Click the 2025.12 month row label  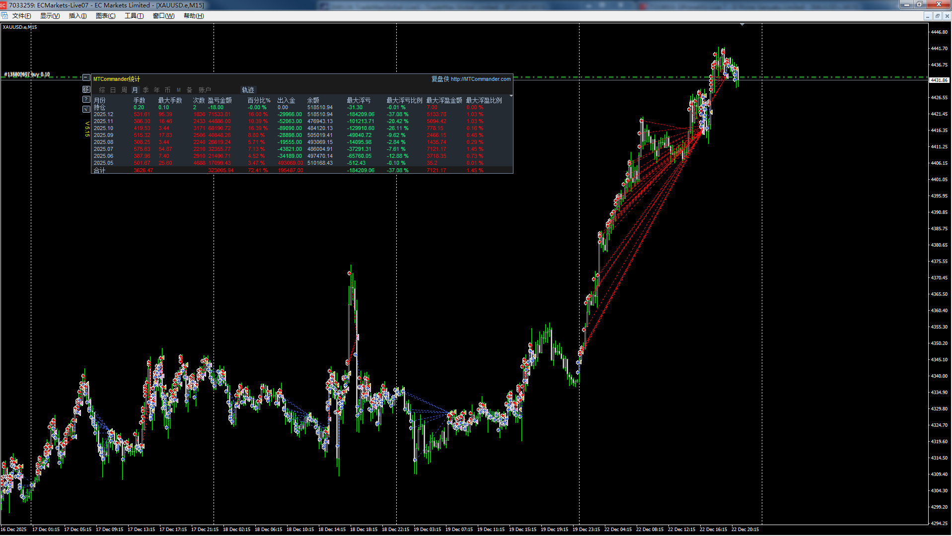103,114
